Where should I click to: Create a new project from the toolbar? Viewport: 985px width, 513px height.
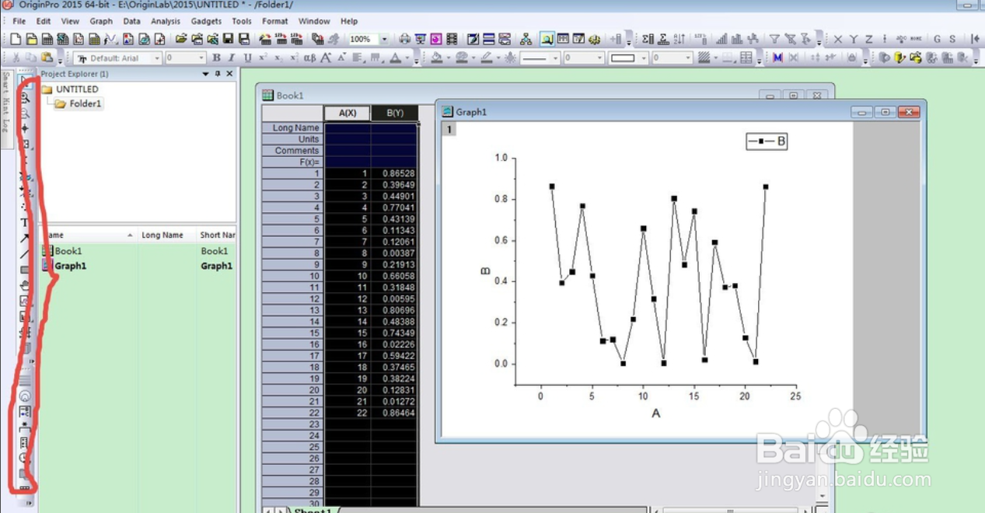click(x=16, y=39)
